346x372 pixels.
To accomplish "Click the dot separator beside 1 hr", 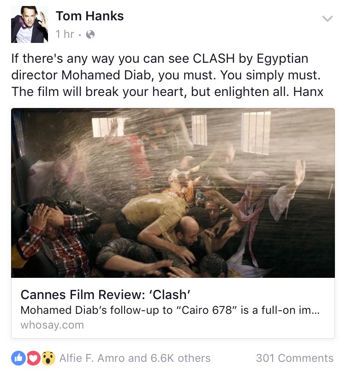I will click(80, 35).
